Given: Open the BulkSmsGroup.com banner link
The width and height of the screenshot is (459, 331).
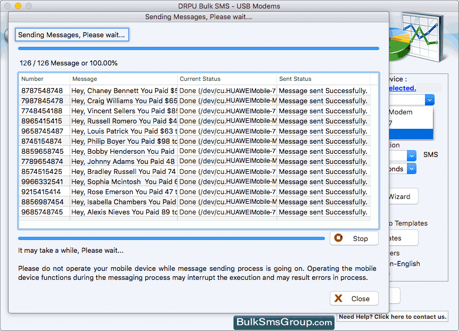Looking at the screenshot, I should pos(284,322).
